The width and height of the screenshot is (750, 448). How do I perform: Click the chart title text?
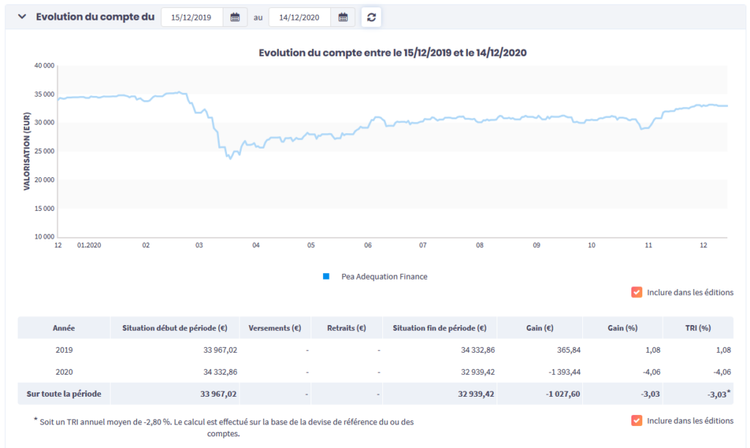tap(393, 53)
